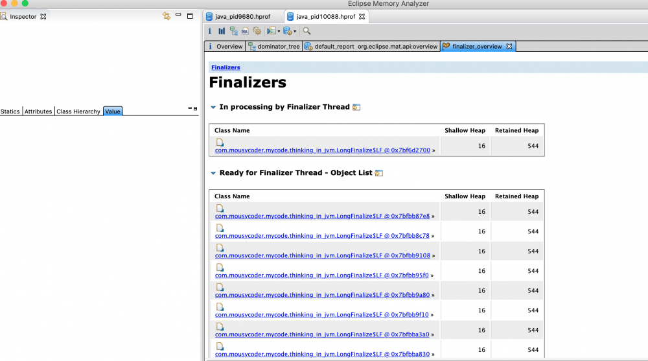
Task: Click retained heap 544 in 0x7bf6d2700 row
Action: 533,146
